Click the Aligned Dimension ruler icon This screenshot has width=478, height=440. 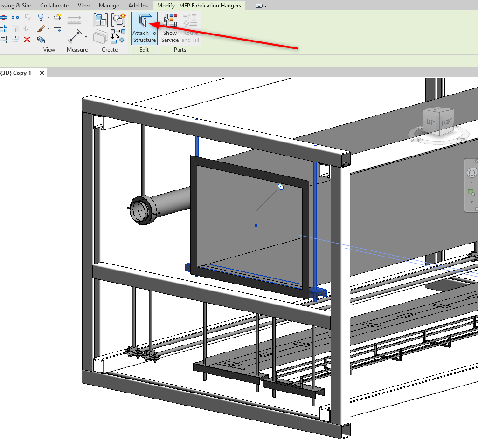pos(75,20)
